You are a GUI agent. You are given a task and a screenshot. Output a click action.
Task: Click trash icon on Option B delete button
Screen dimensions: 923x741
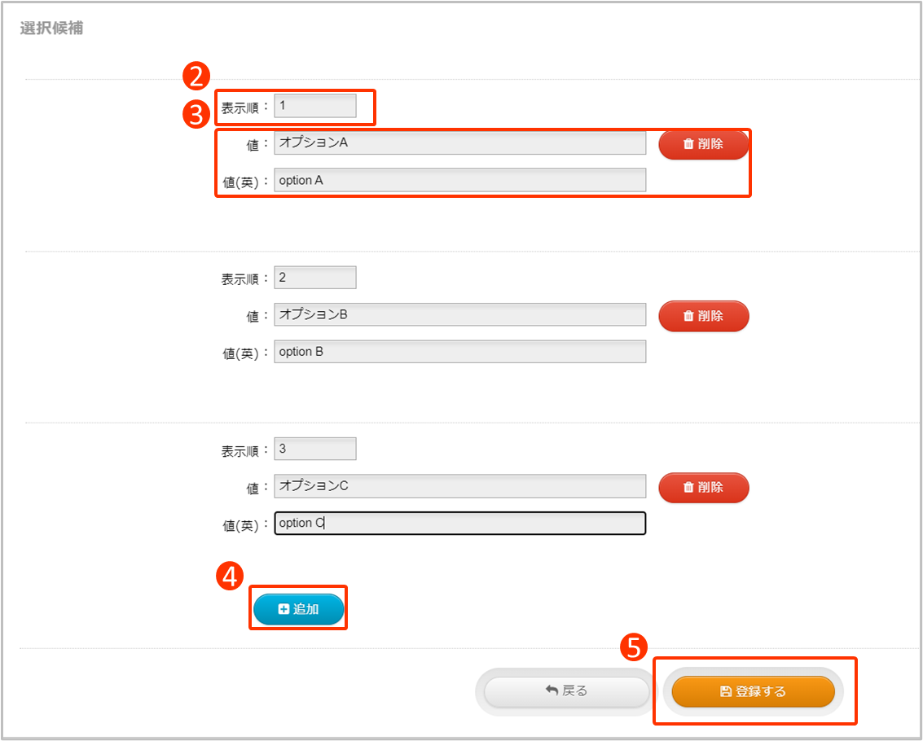[688, 316]
